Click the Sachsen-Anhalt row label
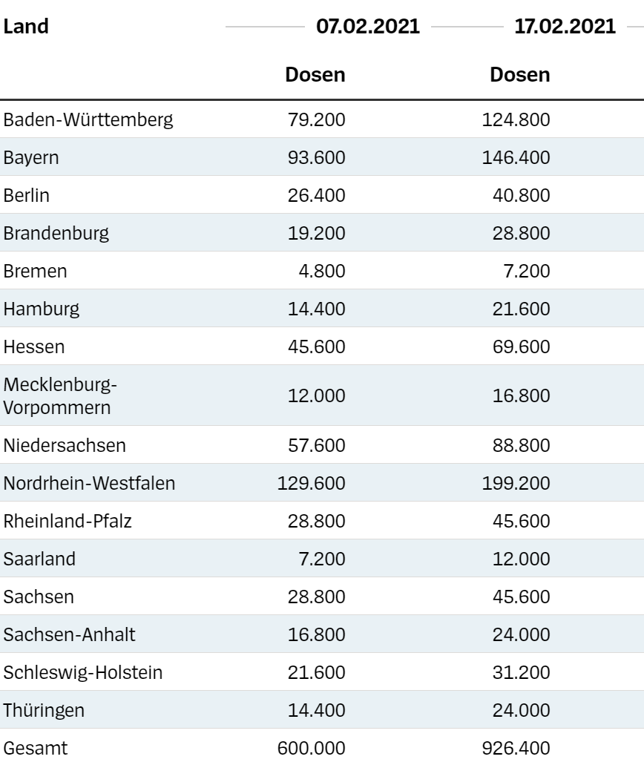The width and height of the screenshot is (644, 765). pyautogui.click(x=70, y=634)
